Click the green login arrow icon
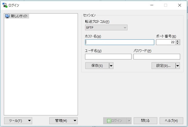188x127 pixels. [x=109, y=121]
